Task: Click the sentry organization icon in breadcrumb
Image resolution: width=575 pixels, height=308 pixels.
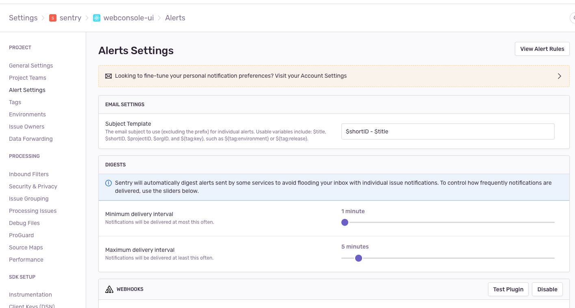Action: (52, 17)
